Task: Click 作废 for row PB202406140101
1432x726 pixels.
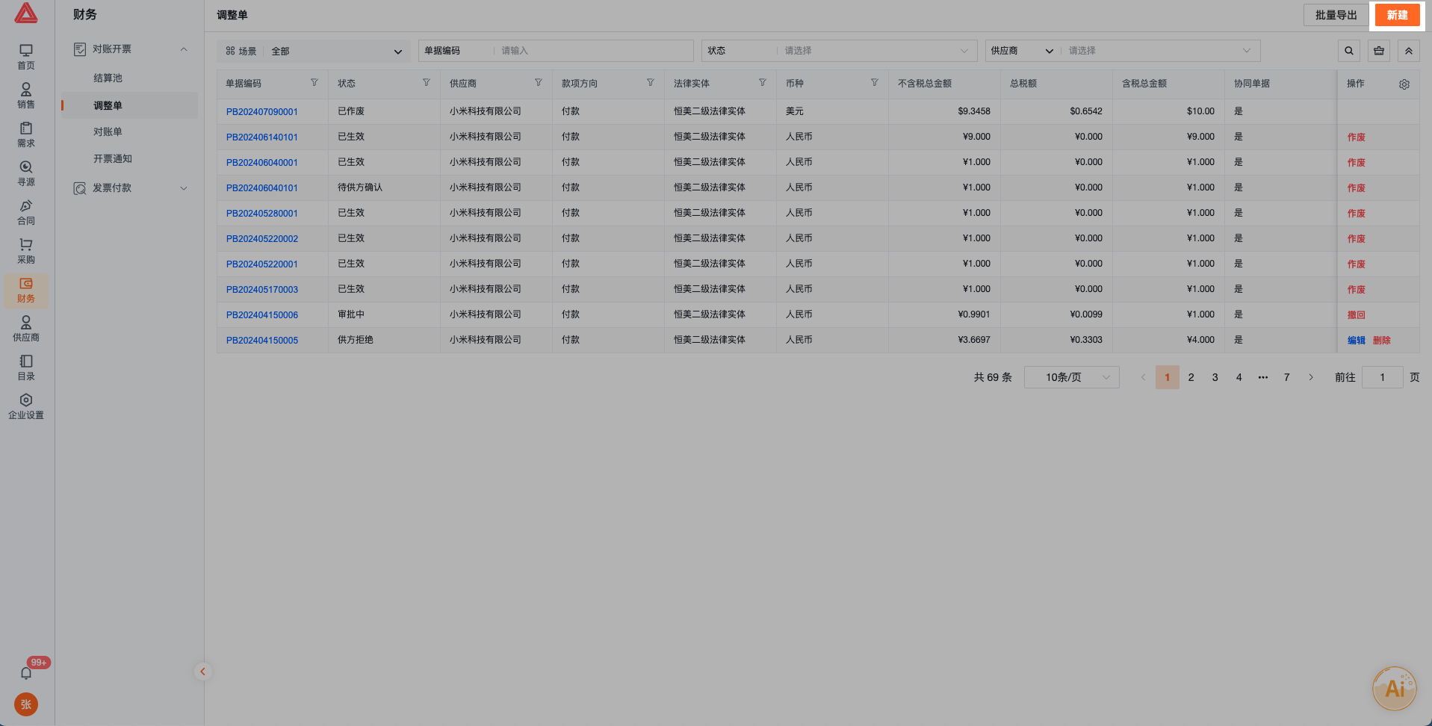Action: coord(1356,137)
